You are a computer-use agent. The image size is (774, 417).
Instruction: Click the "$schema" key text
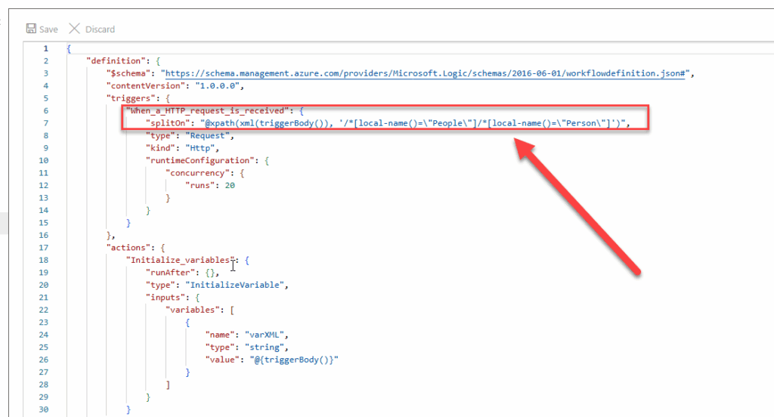(128, 73)
